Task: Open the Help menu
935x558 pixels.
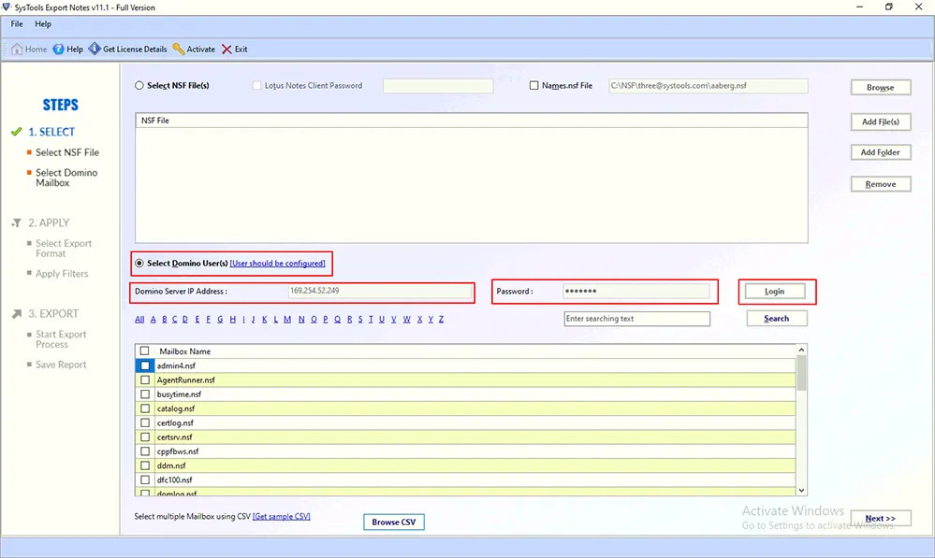Action: point(43,23)
